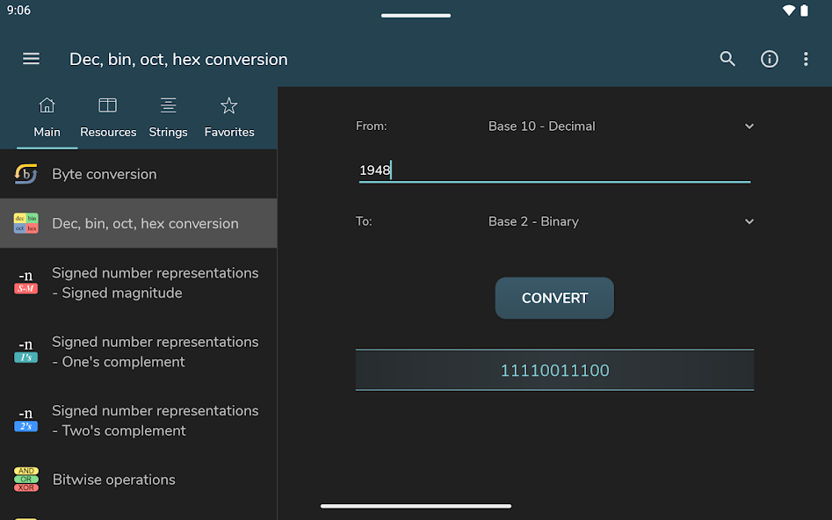Click the Wi-Fi status icon

(788, 10)
